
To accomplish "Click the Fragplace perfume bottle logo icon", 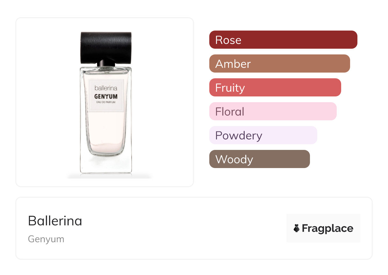I will tap(297, 228).
